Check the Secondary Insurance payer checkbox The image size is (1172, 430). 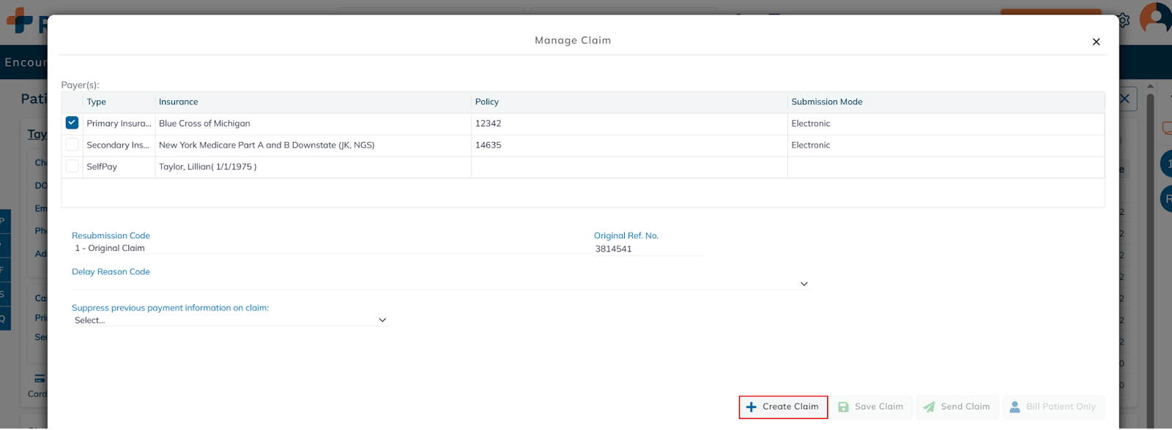click(x=72, y=145)
